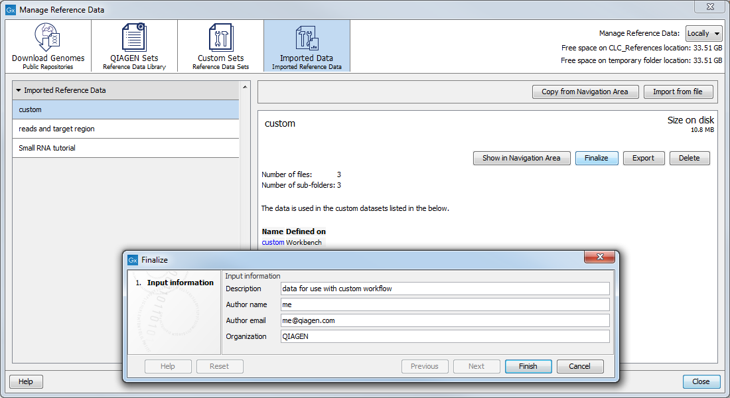Click Show in Navigation Area button
The width and height of the screenshot is (730, 398).
click(521, 158)
